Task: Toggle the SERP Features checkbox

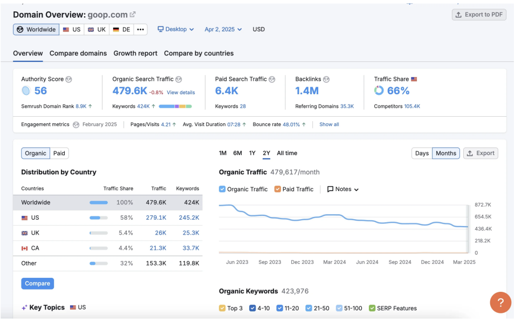Action: click(x=372, y=308)
